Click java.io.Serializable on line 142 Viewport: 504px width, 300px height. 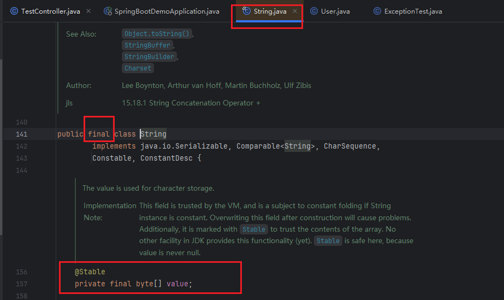pos(184,146)
